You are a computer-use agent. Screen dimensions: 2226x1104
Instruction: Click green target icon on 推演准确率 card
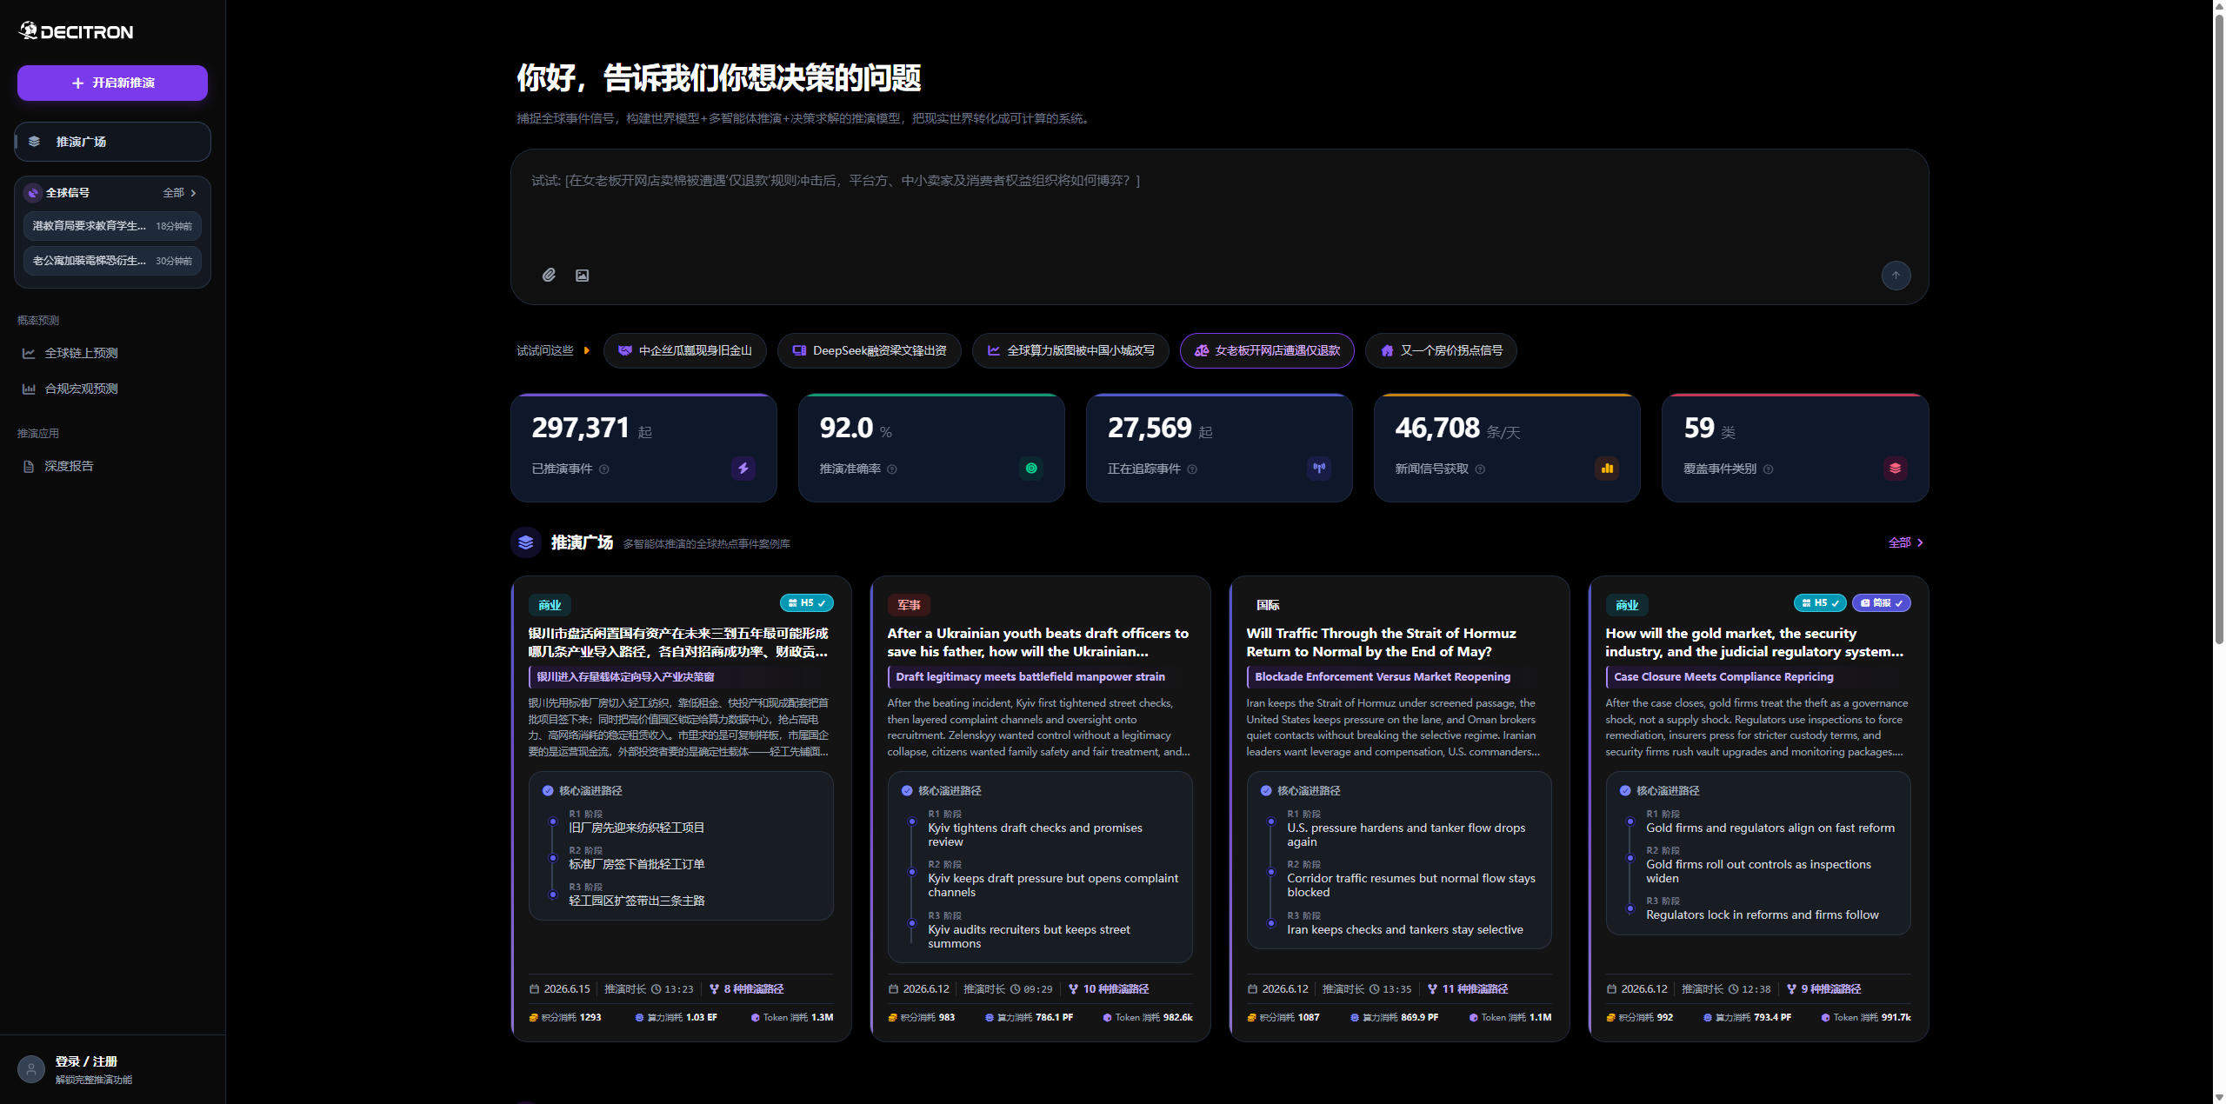pos(1031,468)
